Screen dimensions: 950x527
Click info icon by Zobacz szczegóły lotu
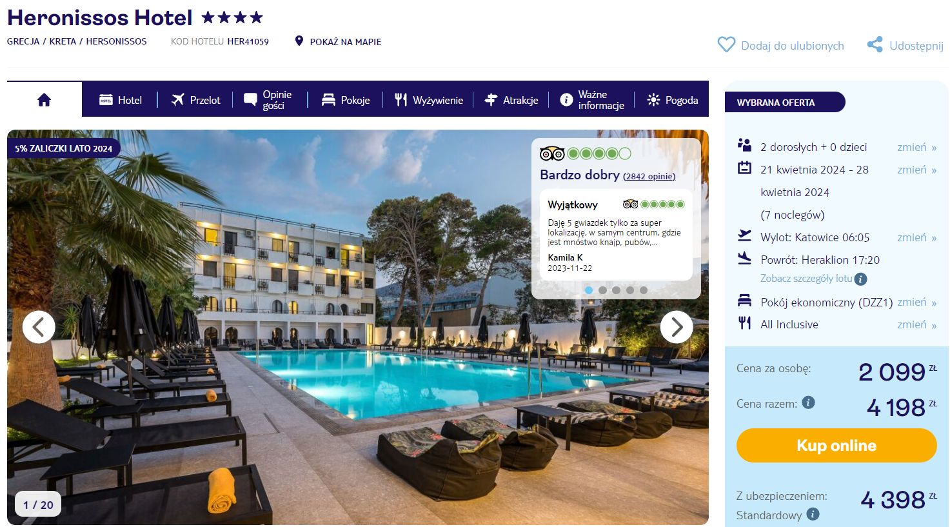860,279
